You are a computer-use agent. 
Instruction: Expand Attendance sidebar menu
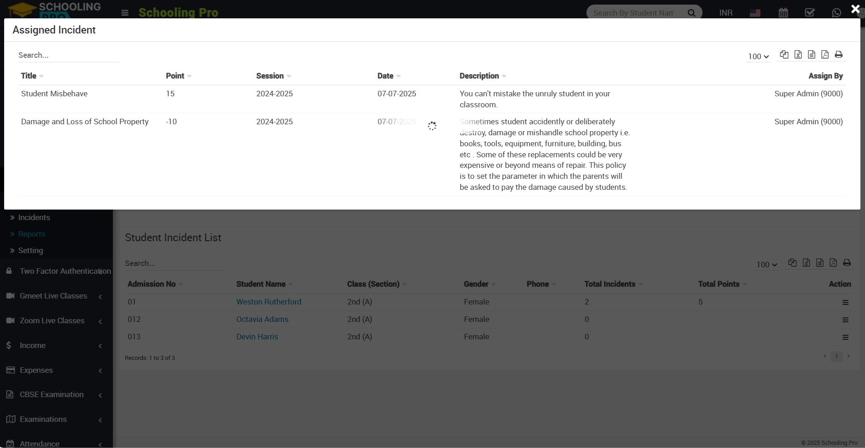click(56, 443)
